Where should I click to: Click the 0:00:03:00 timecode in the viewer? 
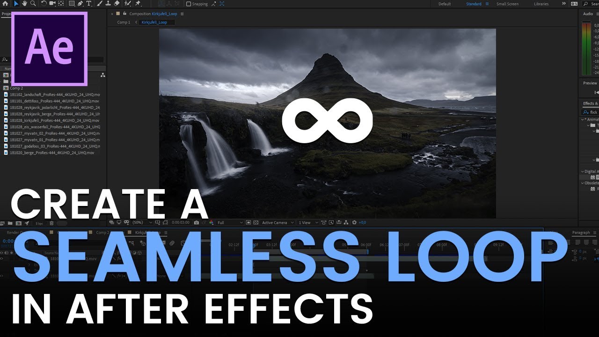(180, 223)
